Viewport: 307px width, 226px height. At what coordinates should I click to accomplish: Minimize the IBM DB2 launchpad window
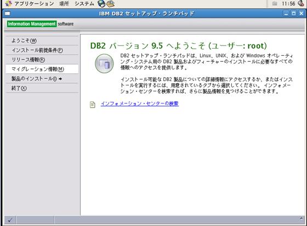pyautogui.click(x=286, y=14)
